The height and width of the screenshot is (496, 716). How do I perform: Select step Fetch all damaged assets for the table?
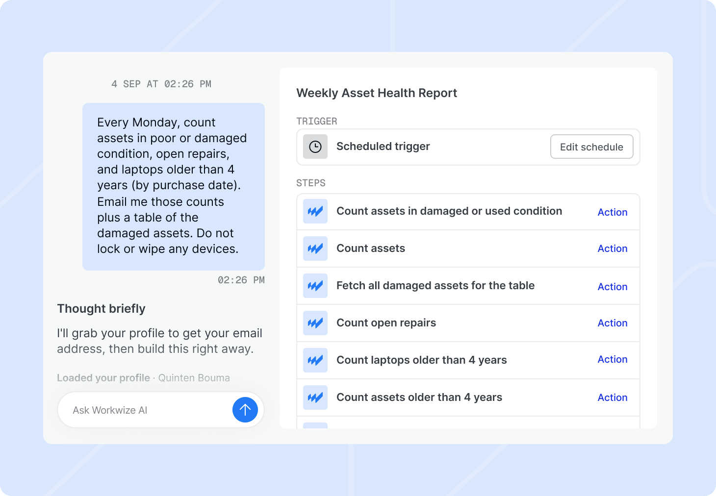point(435,286)
